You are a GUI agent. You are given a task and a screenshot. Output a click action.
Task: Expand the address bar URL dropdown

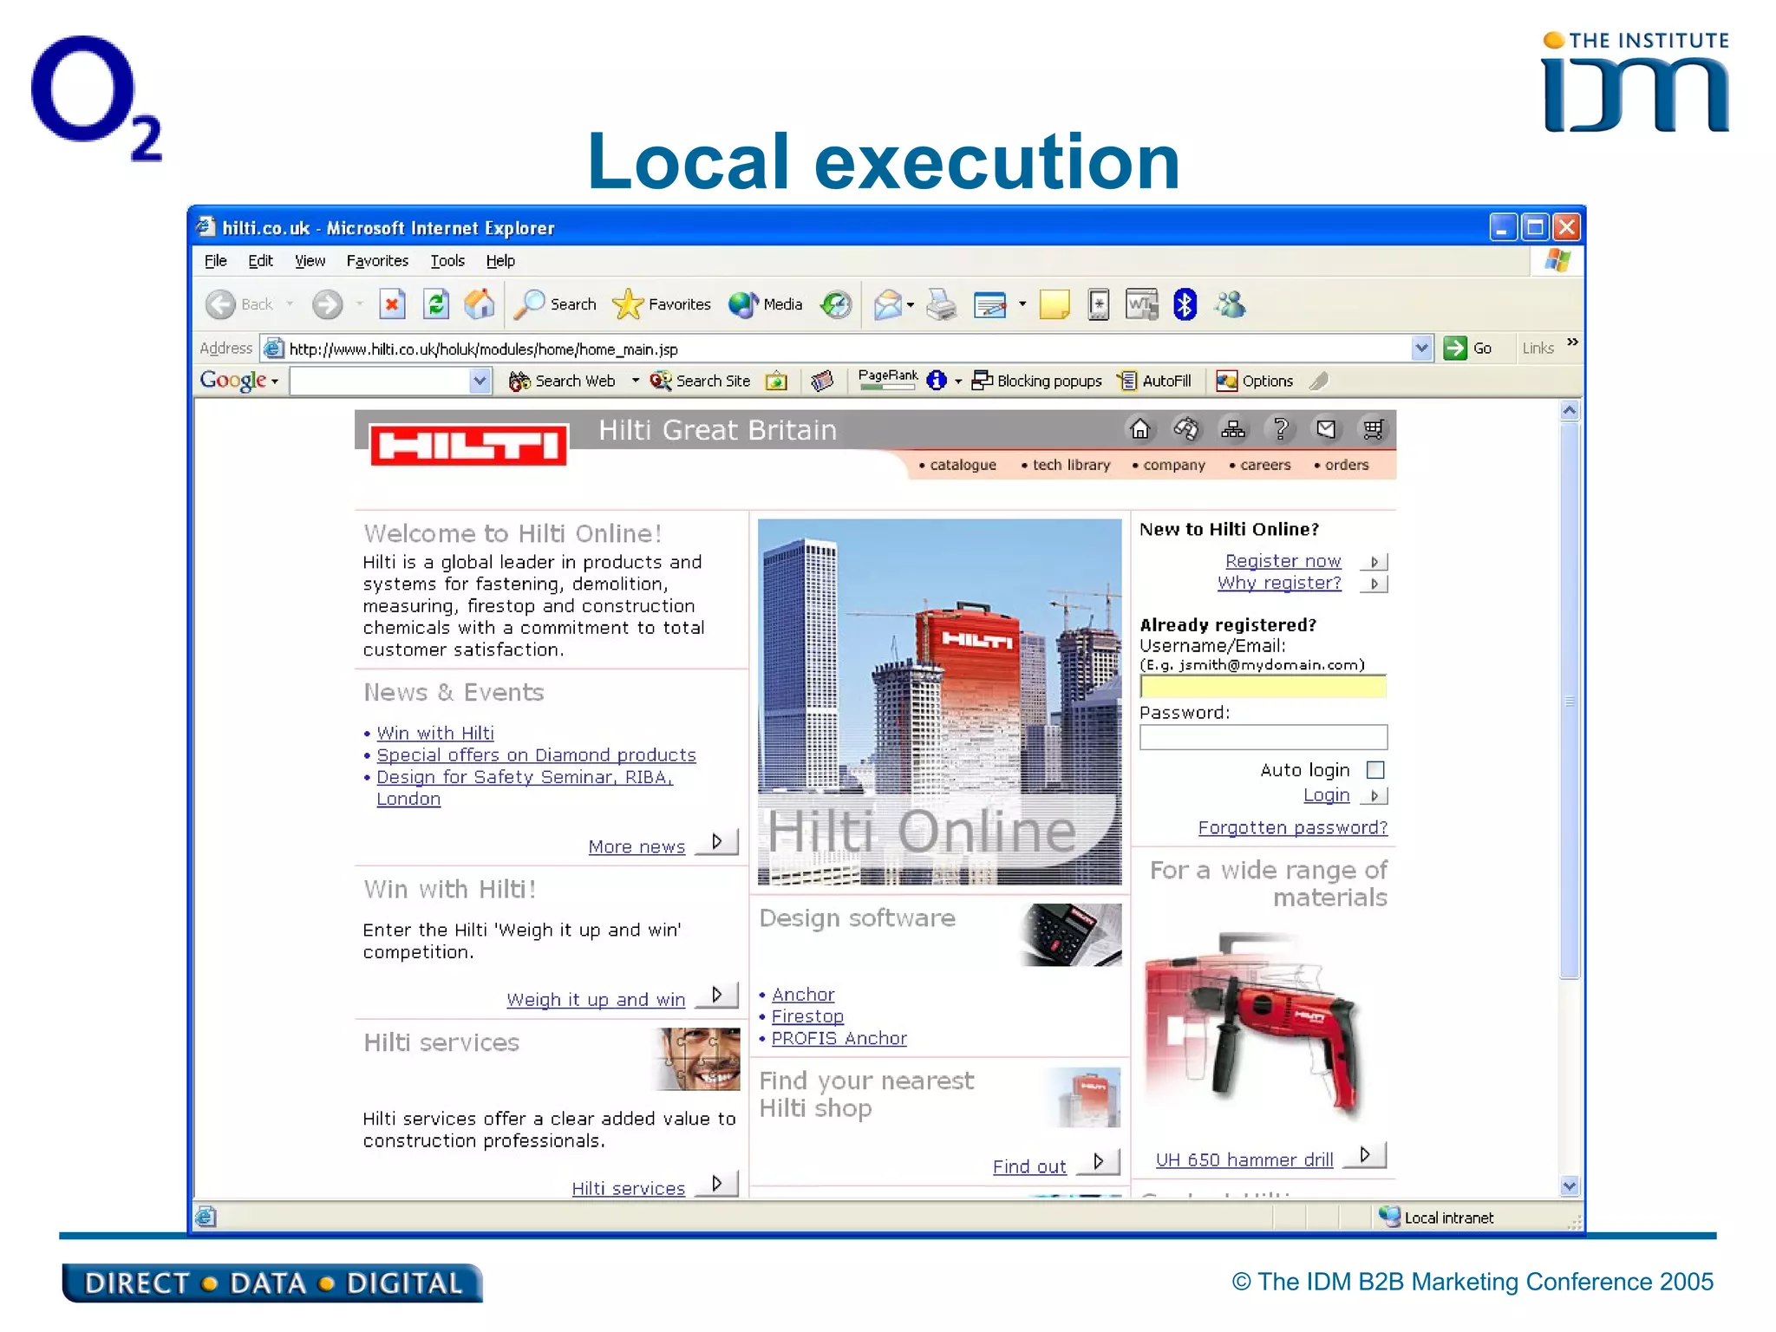[x=1420, y=349]
